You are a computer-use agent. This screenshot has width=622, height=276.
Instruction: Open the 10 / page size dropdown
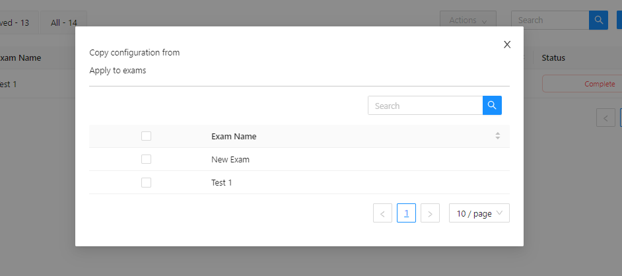coord(479,213)
